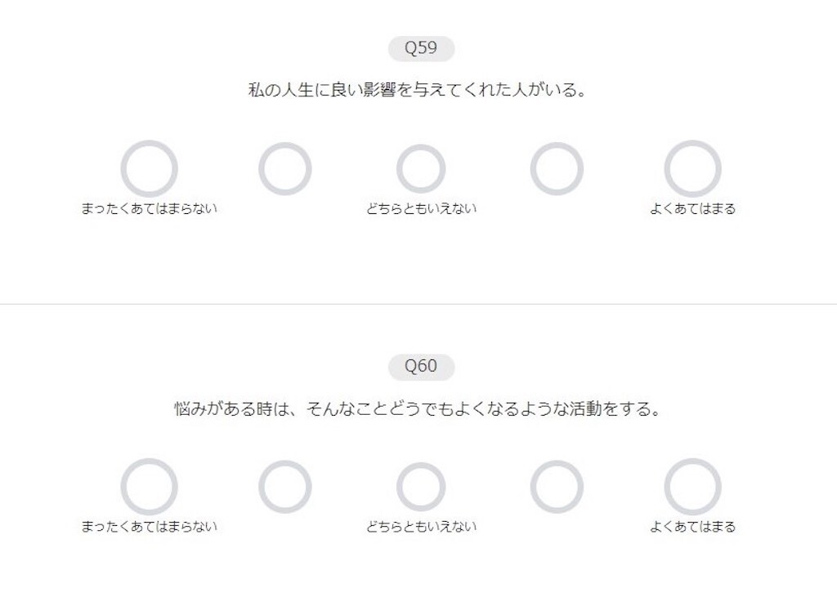Select どちらともいえない for Q60

422,487
